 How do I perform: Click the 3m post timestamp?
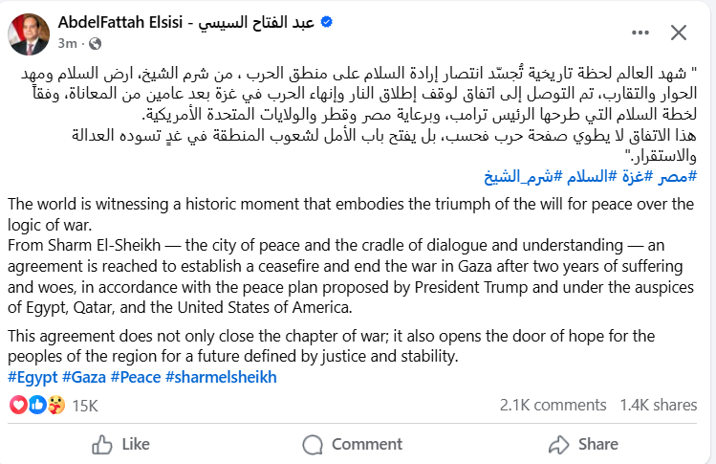(67, 43)
